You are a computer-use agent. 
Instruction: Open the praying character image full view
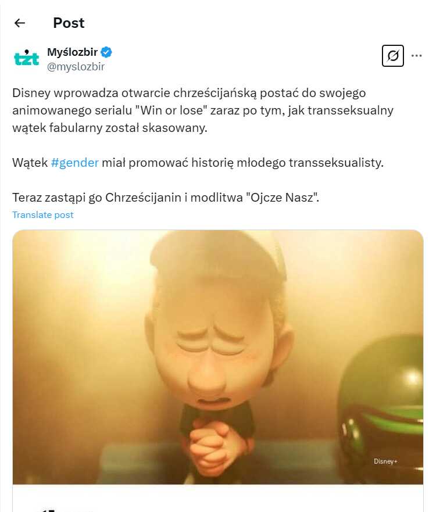click(218, 357)
